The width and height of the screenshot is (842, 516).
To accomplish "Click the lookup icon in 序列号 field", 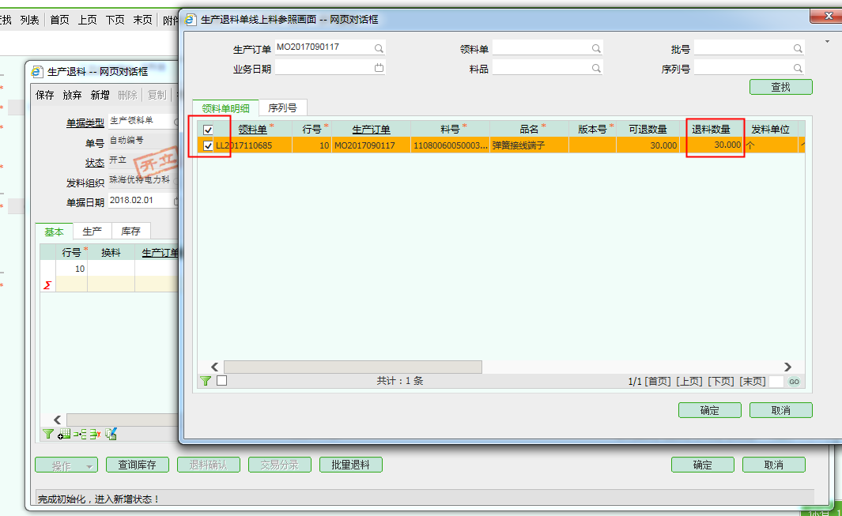I will coord(798,69).
